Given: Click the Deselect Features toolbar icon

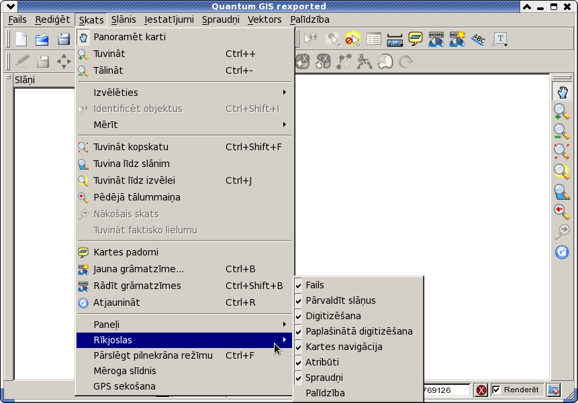Looking at the screenshot, I should pyautogui.click(x=352, y=39).
